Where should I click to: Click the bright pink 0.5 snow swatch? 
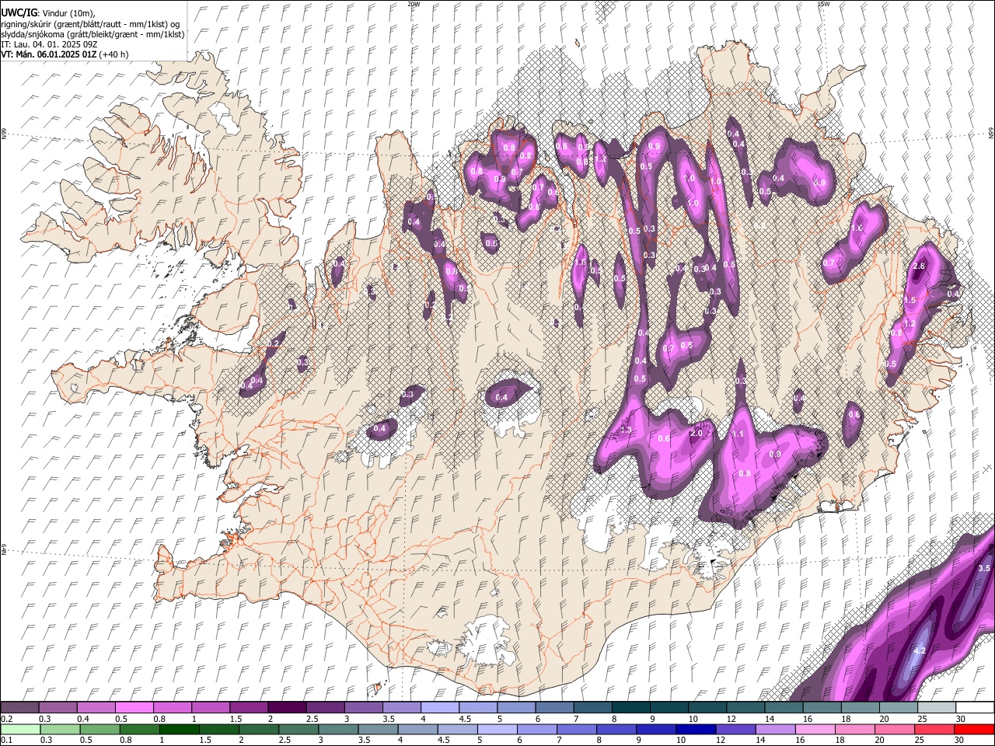(134, 707)
